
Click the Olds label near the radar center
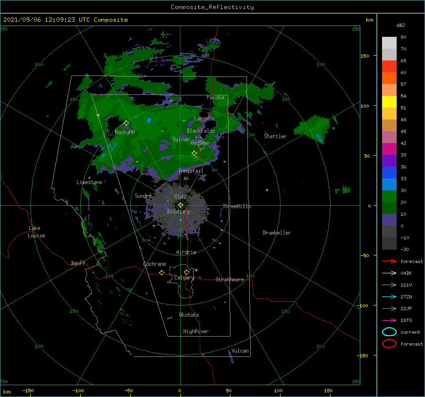180,197
